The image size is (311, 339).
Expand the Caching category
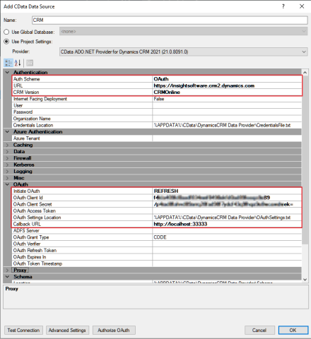click(7, 145)
